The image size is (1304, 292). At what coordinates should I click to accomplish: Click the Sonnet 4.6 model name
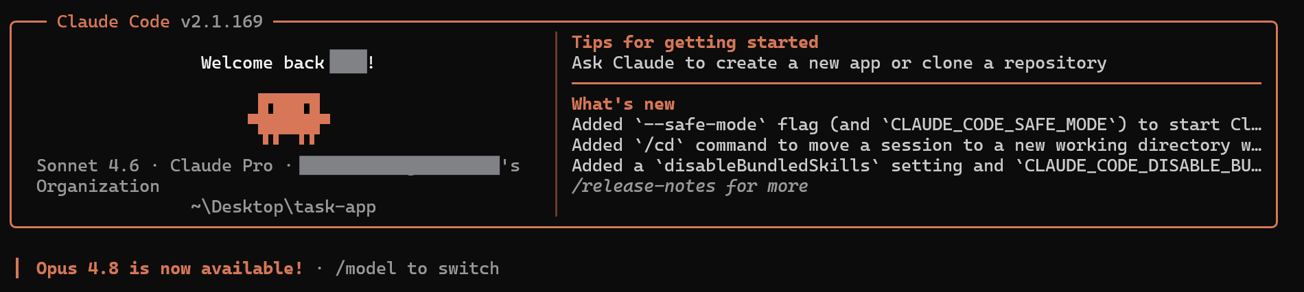click(88, 166)
